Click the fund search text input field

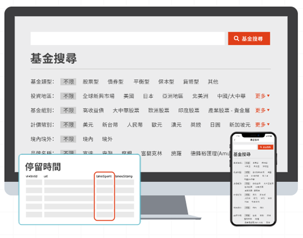(128, 39)
